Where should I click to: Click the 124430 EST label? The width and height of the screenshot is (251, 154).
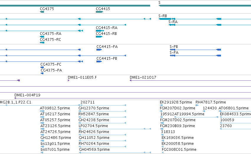click(x=210, y=108)
